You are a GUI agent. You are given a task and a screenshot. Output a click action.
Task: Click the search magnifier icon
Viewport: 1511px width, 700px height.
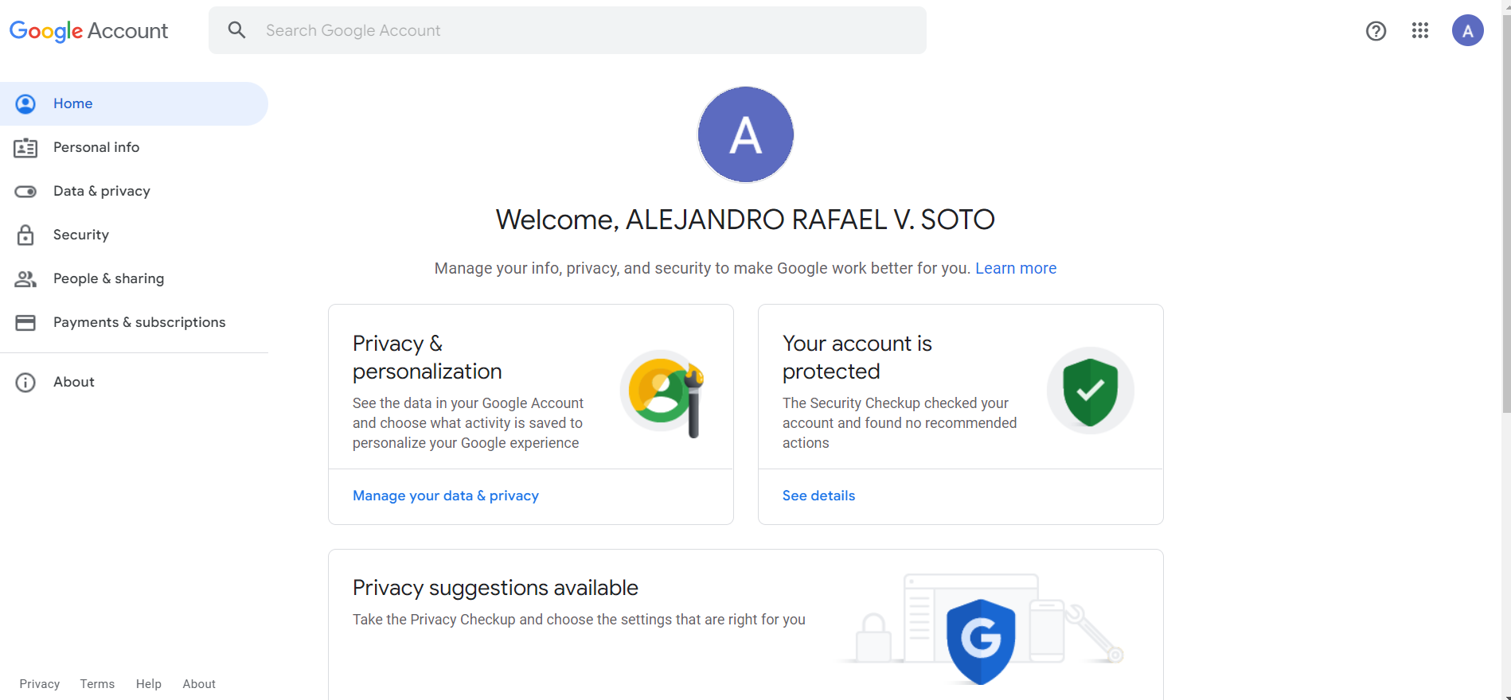point(236,30)
